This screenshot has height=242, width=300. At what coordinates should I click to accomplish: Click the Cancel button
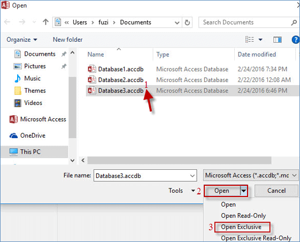pos(276,191)
